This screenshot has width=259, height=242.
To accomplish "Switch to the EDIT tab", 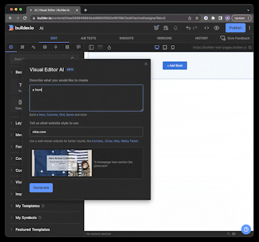I will (54, 38).
